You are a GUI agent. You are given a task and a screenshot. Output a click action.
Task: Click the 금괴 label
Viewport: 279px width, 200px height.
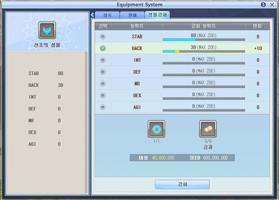tap(208, 147)
